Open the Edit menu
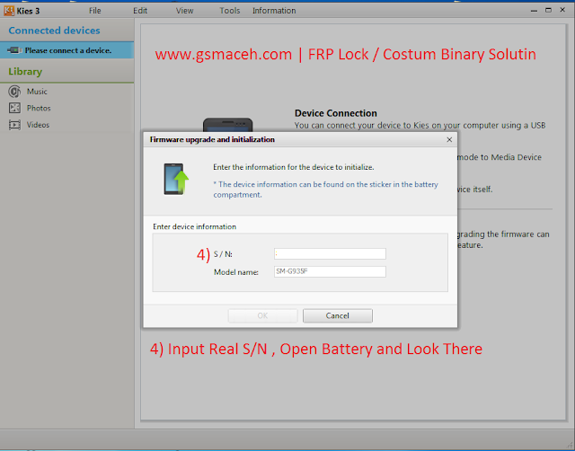The image size is (575, 451). [x=140, y=11]
